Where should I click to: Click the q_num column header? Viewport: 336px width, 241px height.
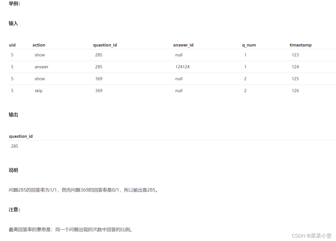(x=249, y=45)
